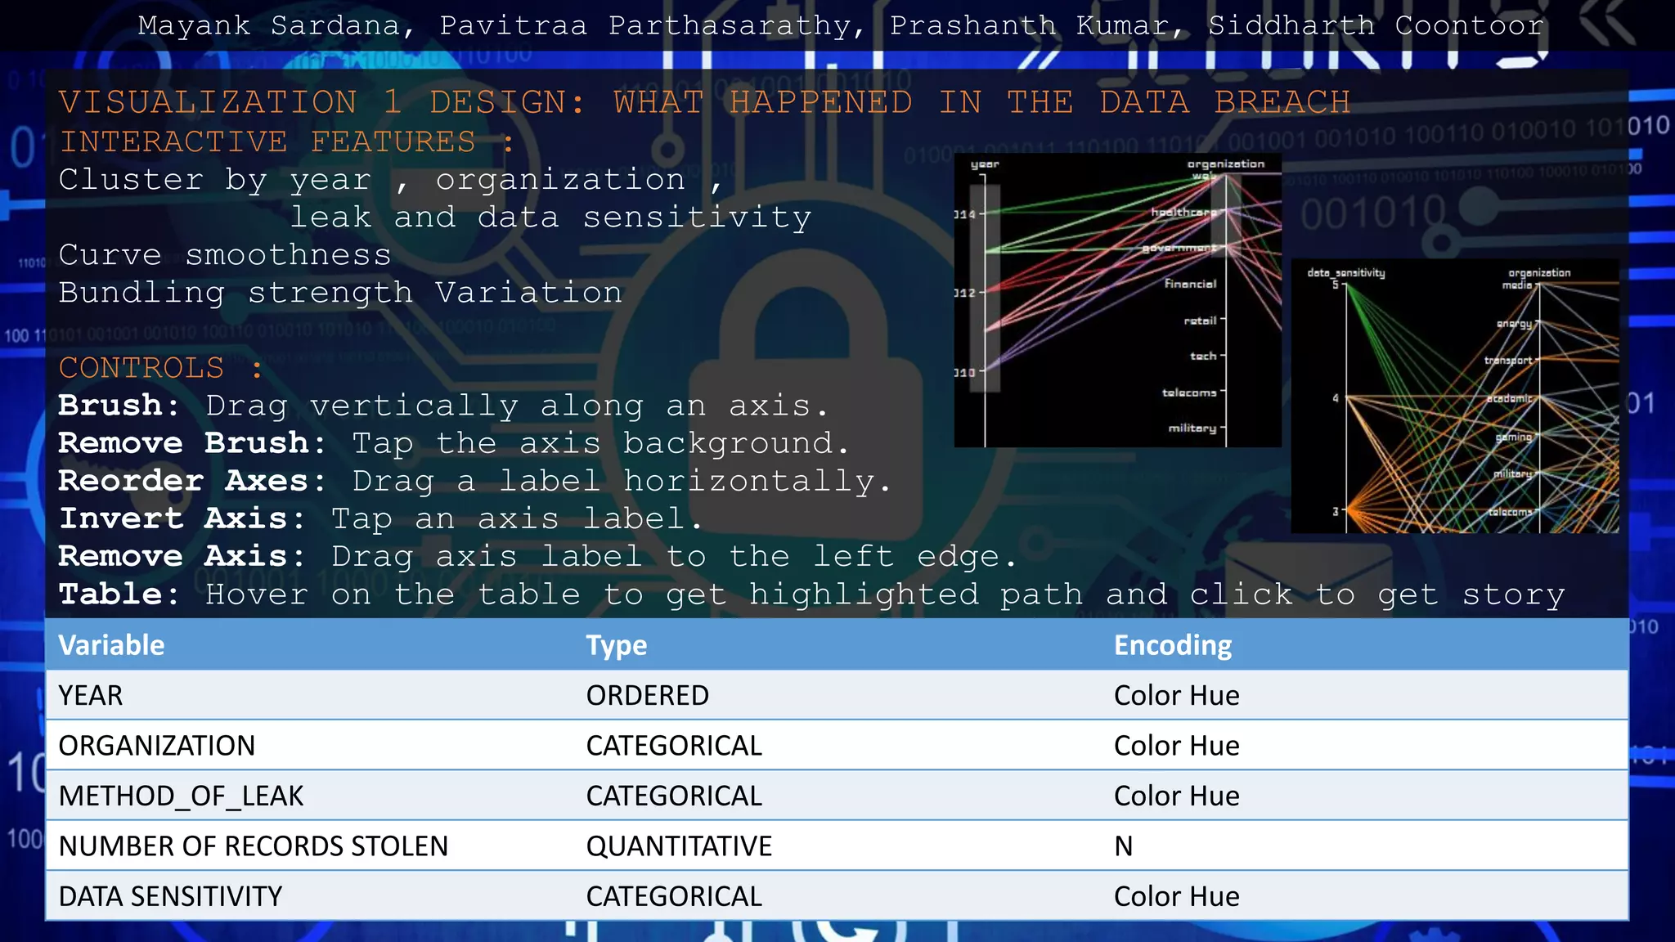Click the 'data_sensitivity' axis label

[1345, 273]
